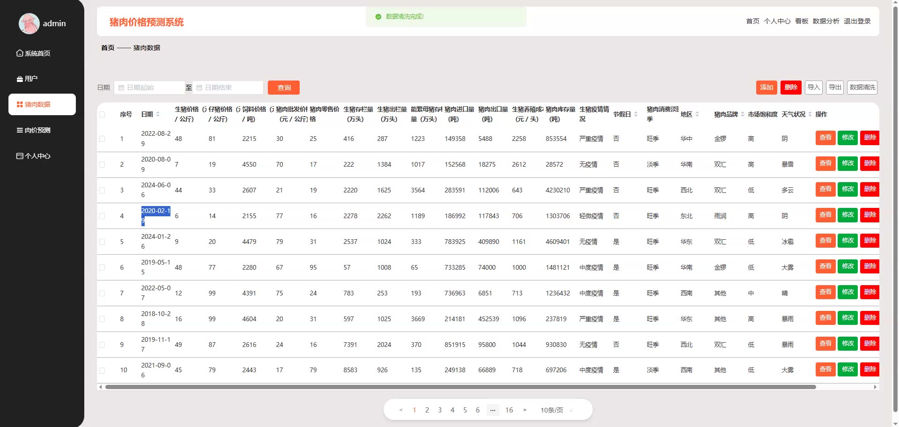
Task: Click 首页 in the breadcrumb
Action: coord(108,48)
